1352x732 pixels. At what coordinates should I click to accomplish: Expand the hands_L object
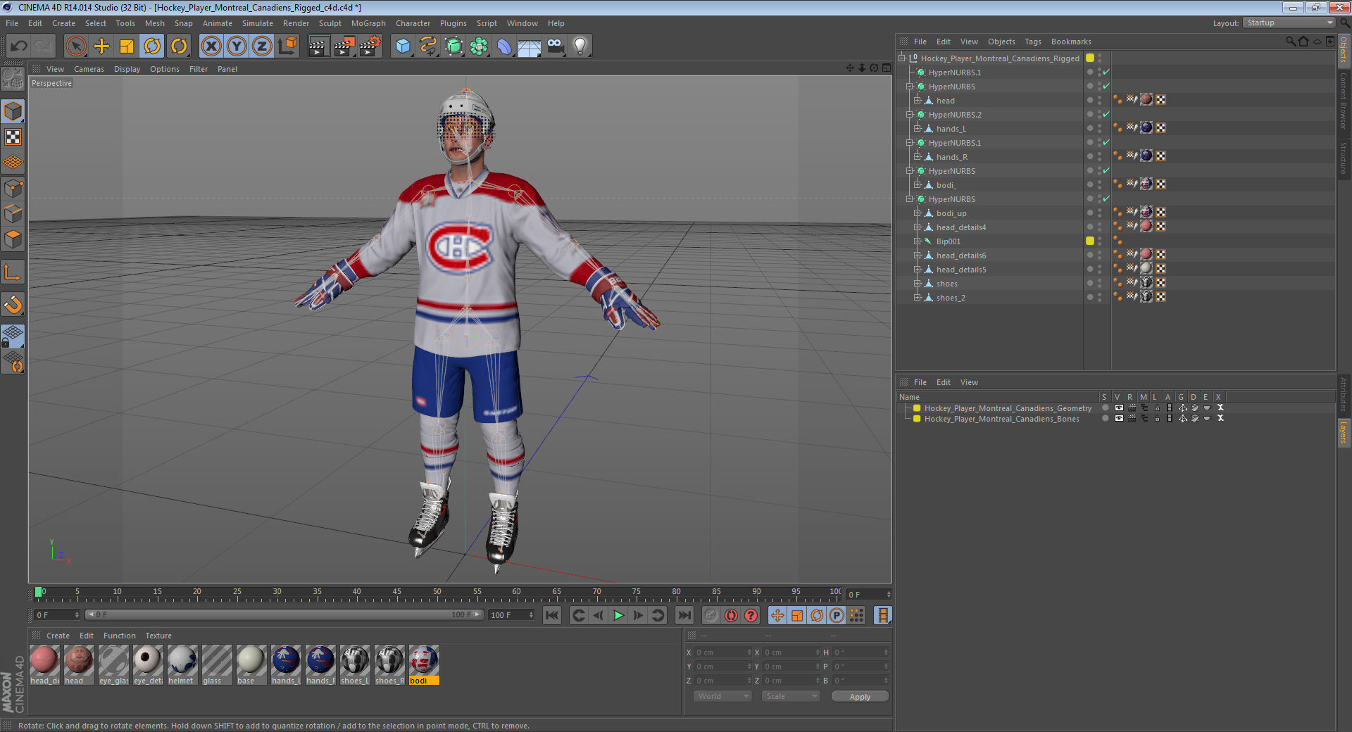[918, 129]
